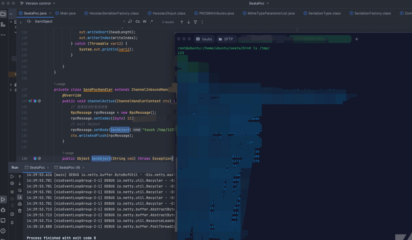Viewport: 412px width, 240px height.
Task: Switch to the Hessian2Input.class tab
Action: [167, 13]
